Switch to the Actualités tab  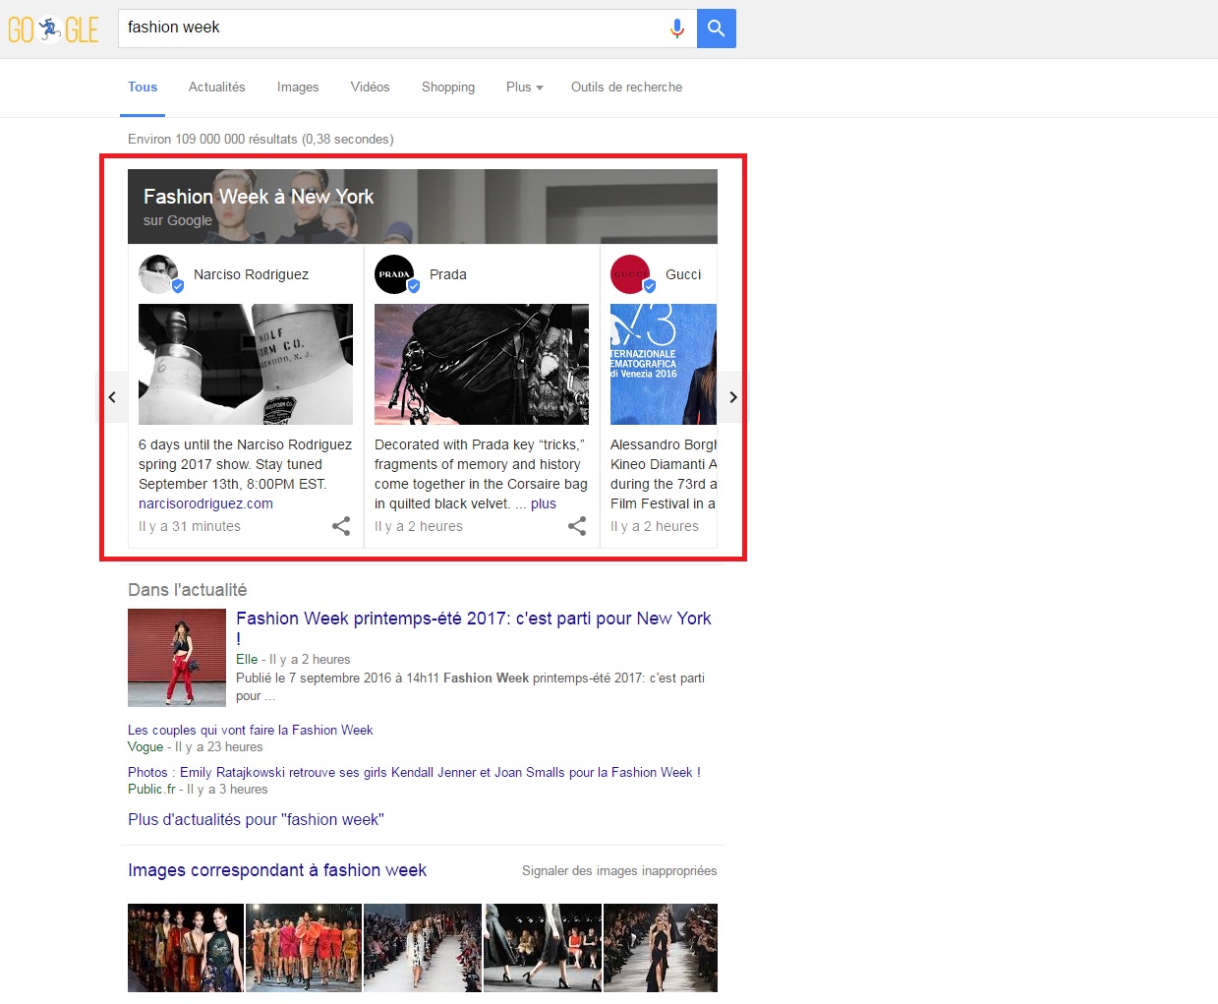tap(217, 88)
